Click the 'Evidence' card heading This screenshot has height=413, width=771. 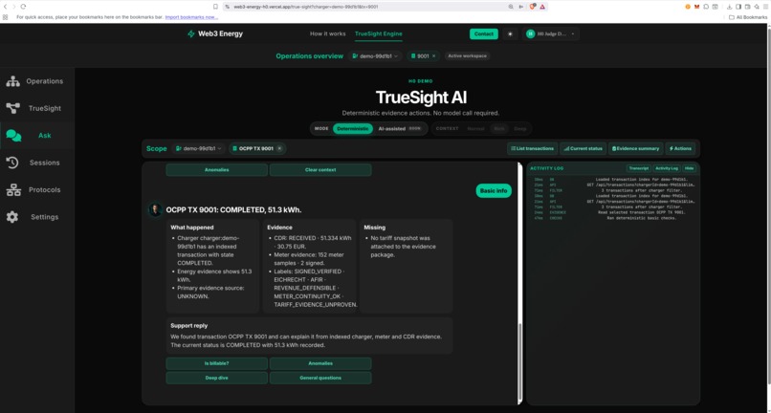point(279,228)
